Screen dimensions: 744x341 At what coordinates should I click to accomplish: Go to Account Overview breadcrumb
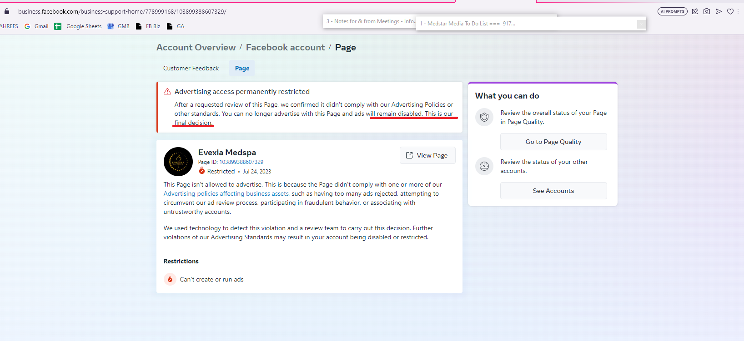coord(196,47)
